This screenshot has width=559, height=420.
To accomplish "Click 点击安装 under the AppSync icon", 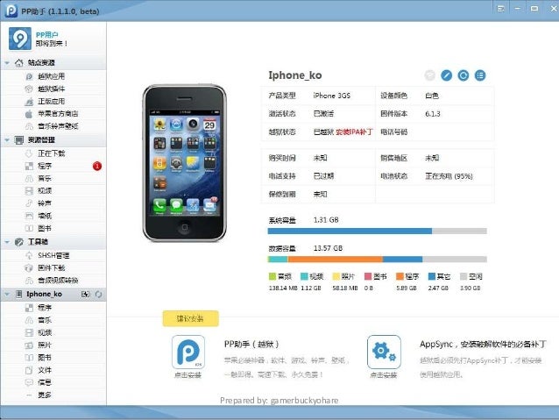I will (x=383, y=375).
